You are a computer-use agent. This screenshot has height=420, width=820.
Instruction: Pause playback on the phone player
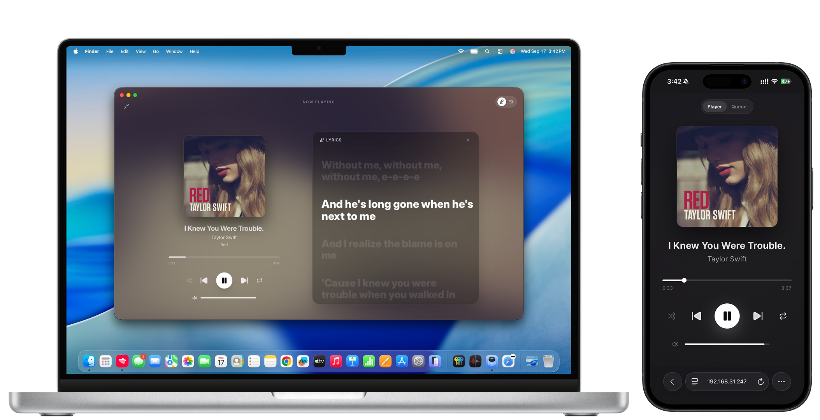coord(727,316)
